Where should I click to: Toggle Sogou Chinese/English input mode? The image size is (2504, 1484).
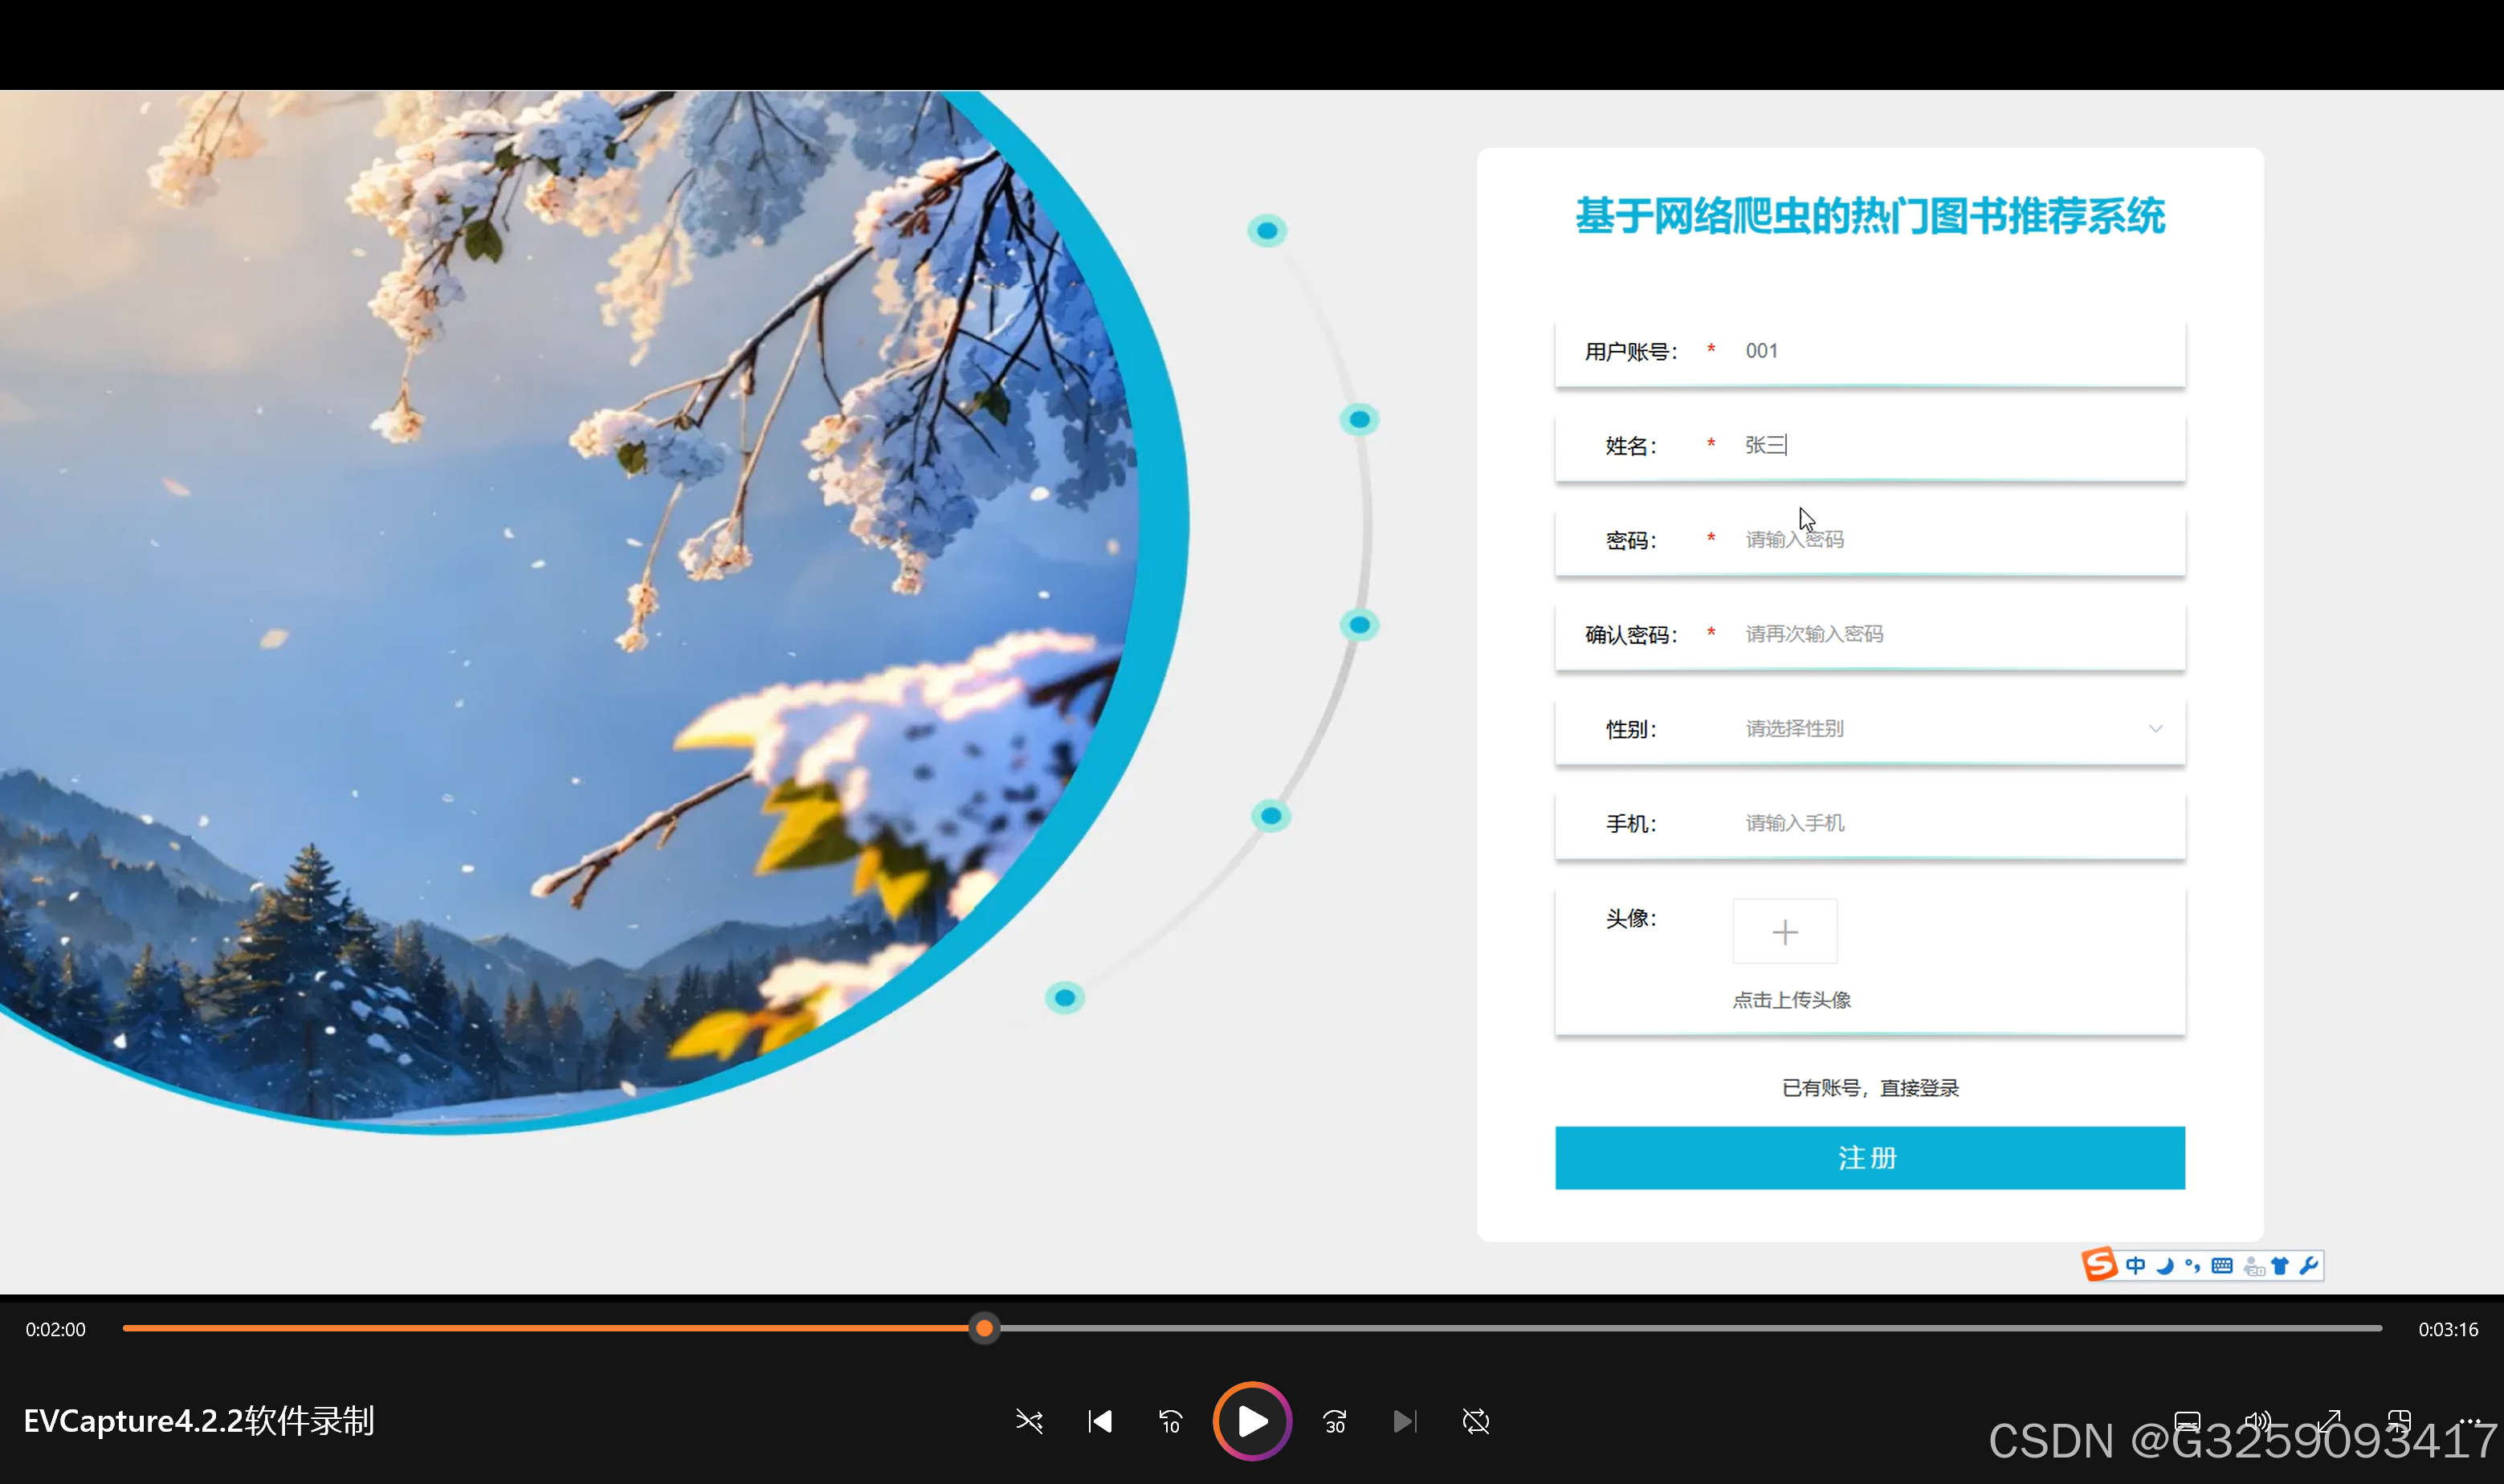click(x=2135, y=1266)
